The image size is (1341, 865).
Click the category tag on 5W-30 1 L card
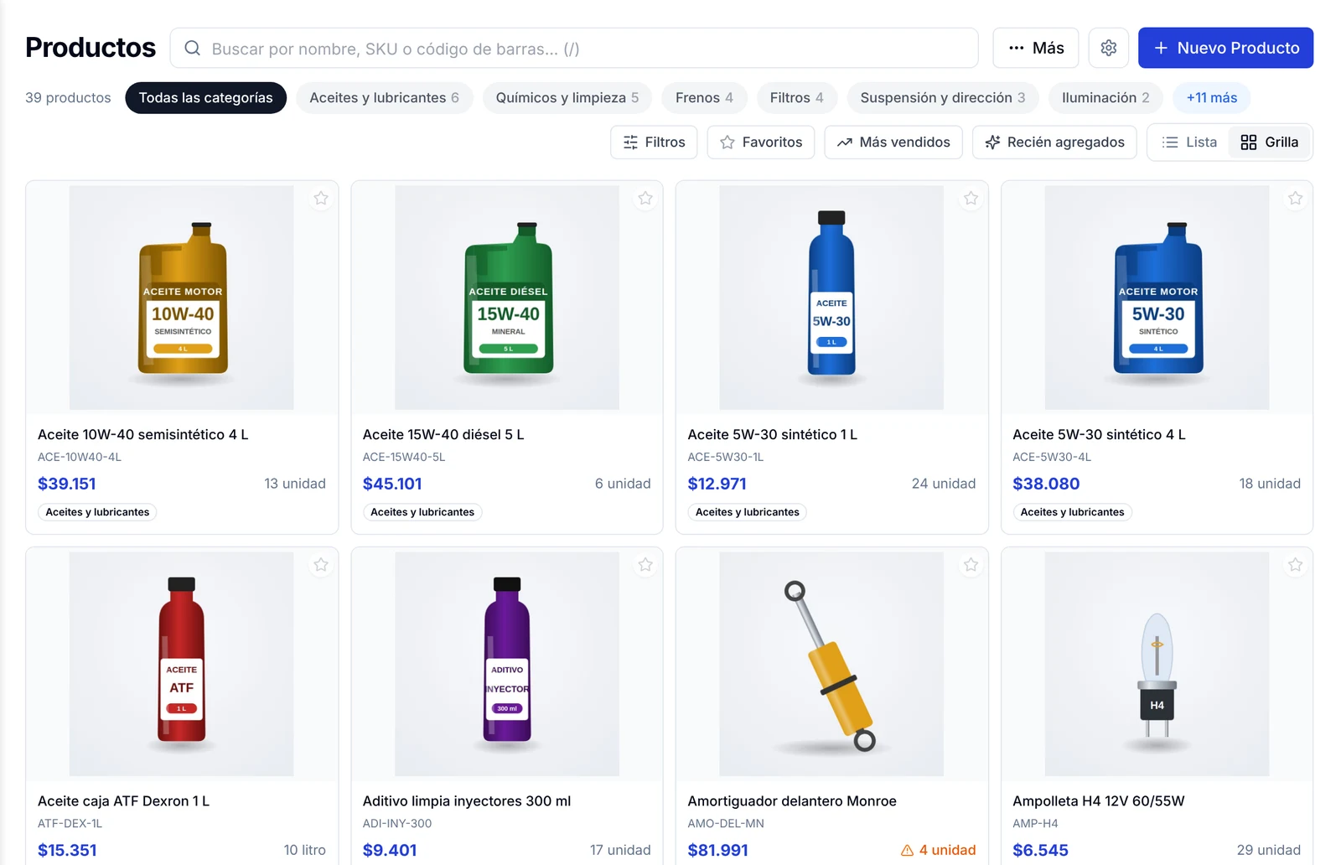[x=747, y=512]
